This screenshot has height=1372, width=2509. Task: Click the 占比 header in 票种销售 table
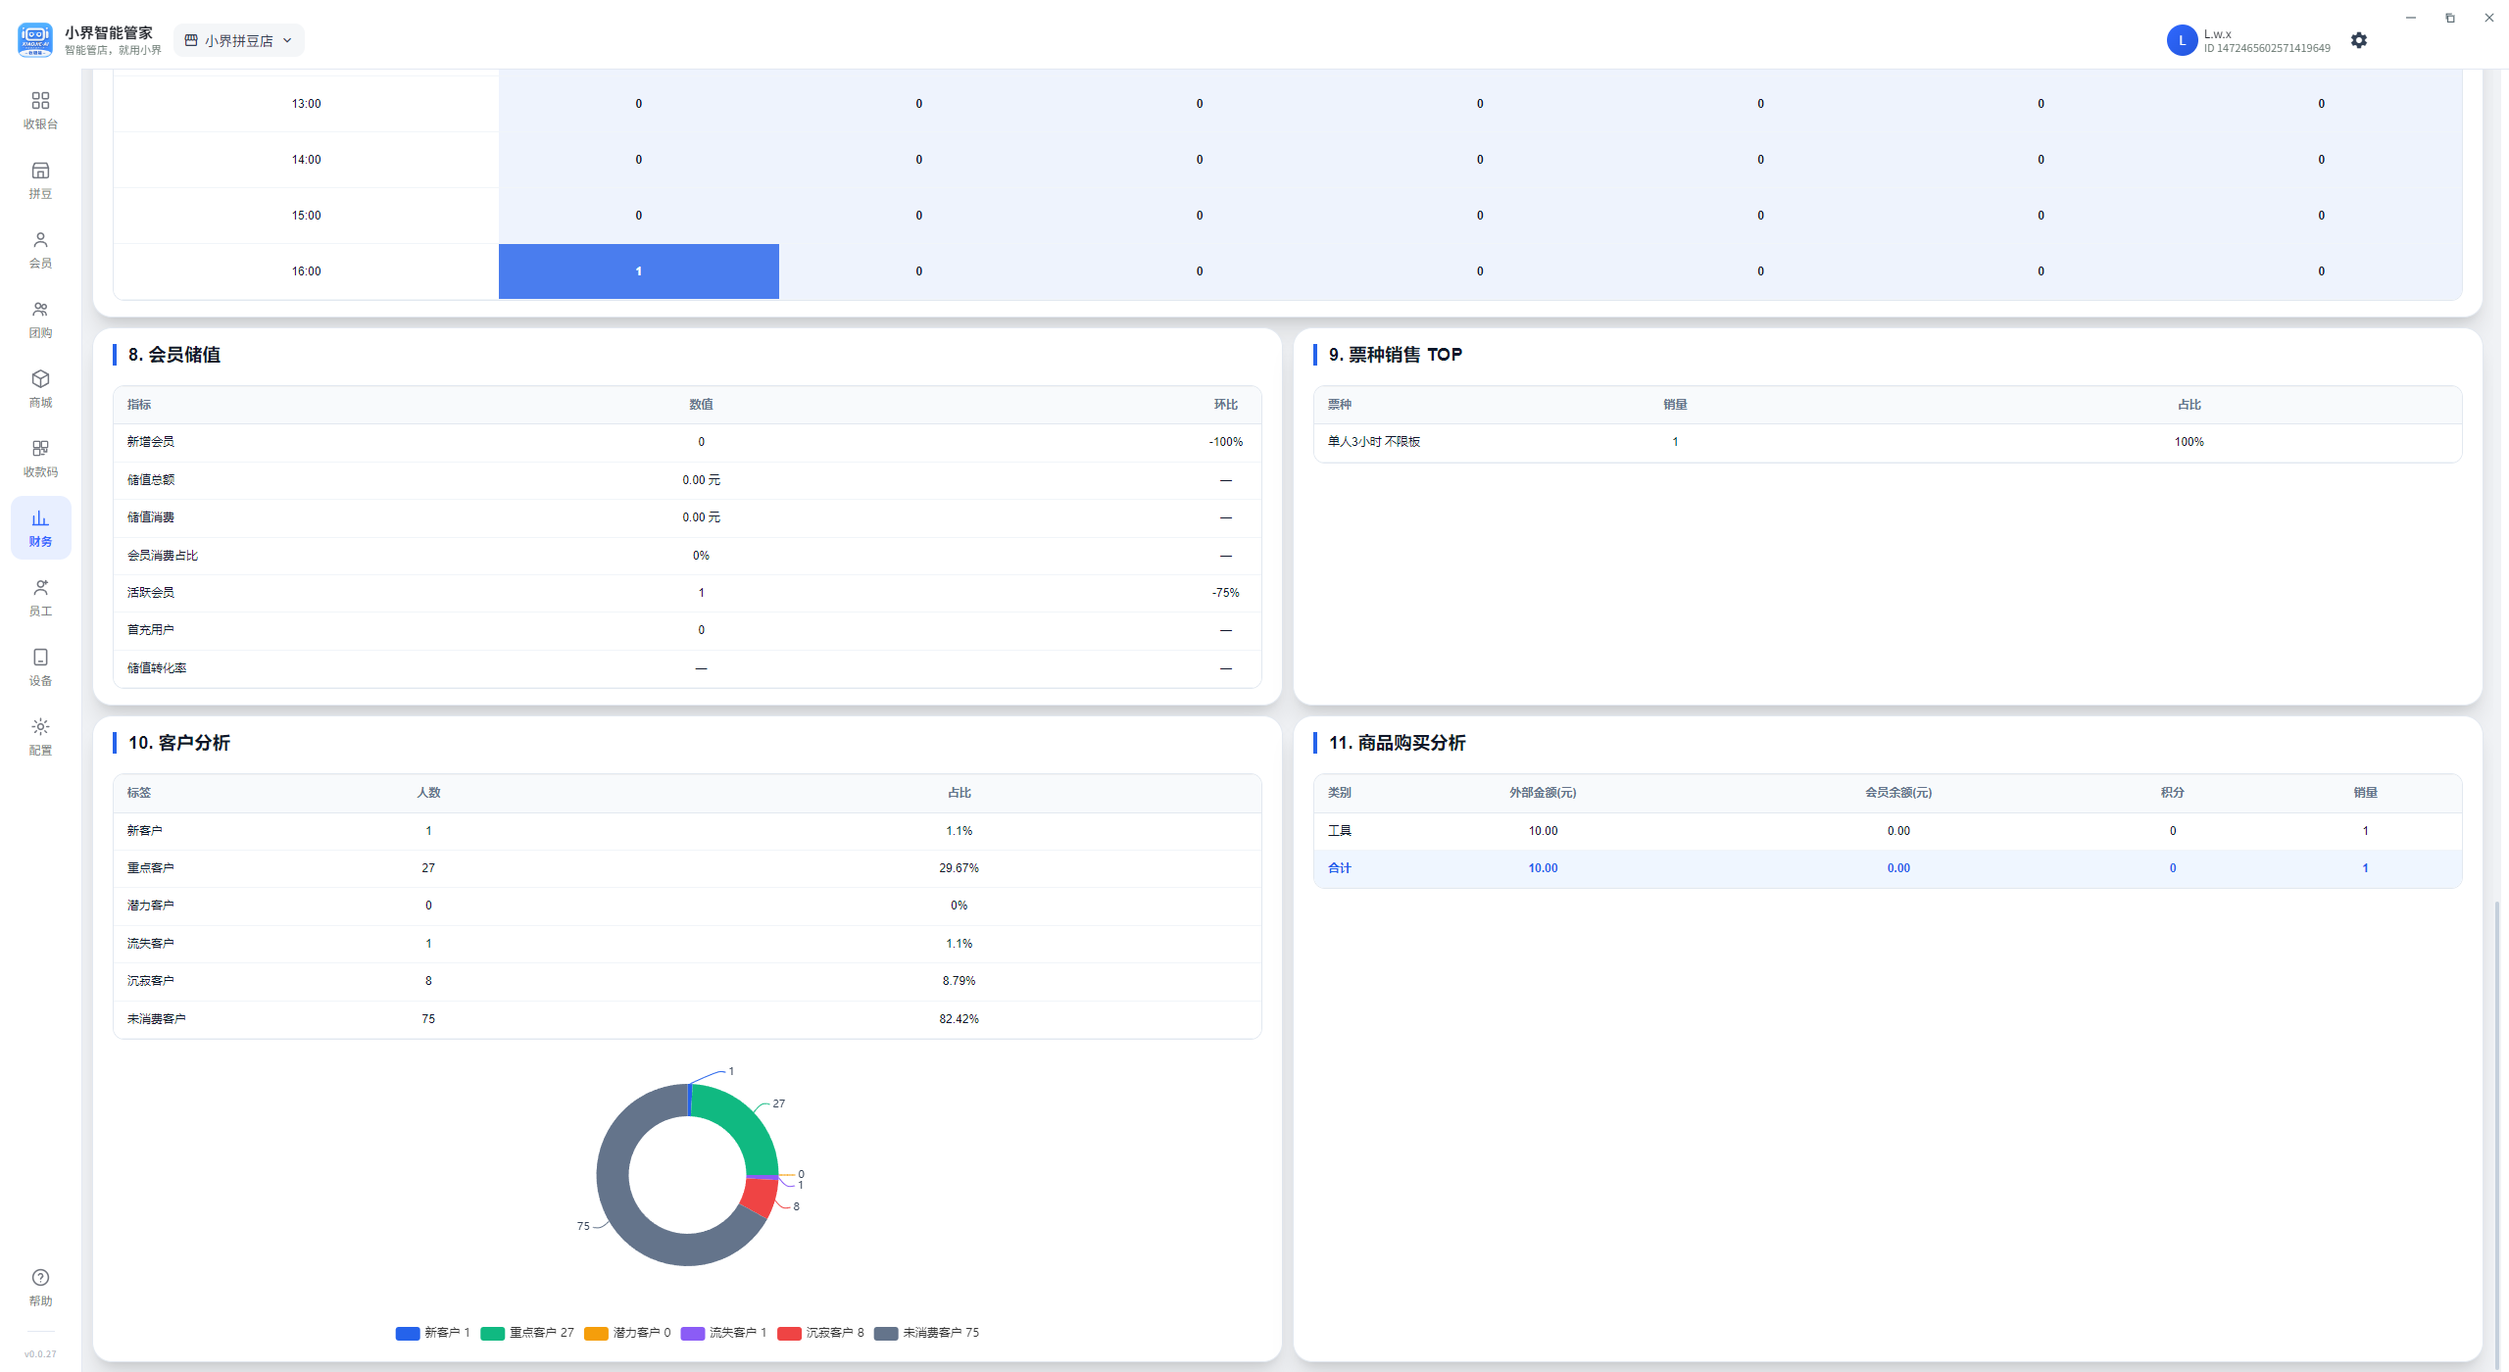pos(2189,405)
